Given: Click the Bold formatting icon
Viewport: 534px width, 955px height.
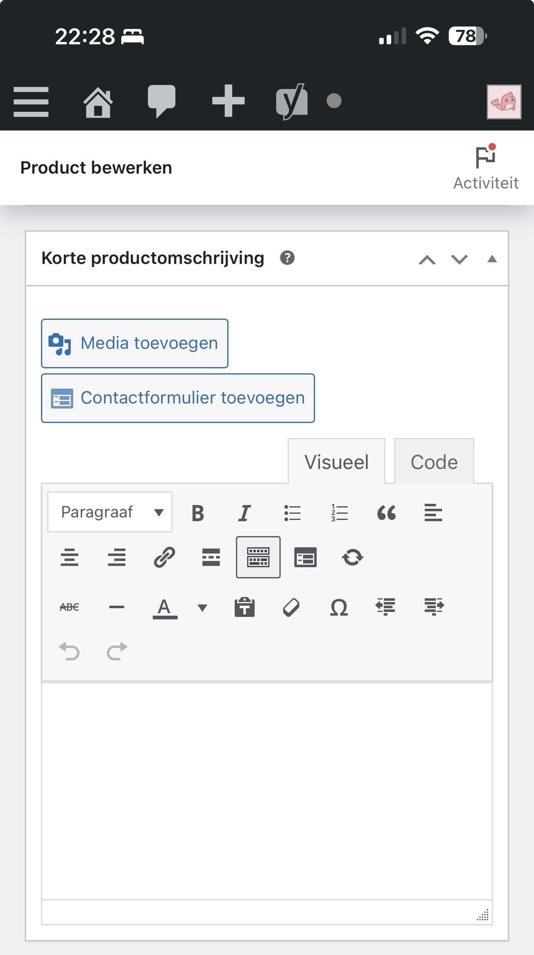Looking at the screenshot, I should pos(198,513).
